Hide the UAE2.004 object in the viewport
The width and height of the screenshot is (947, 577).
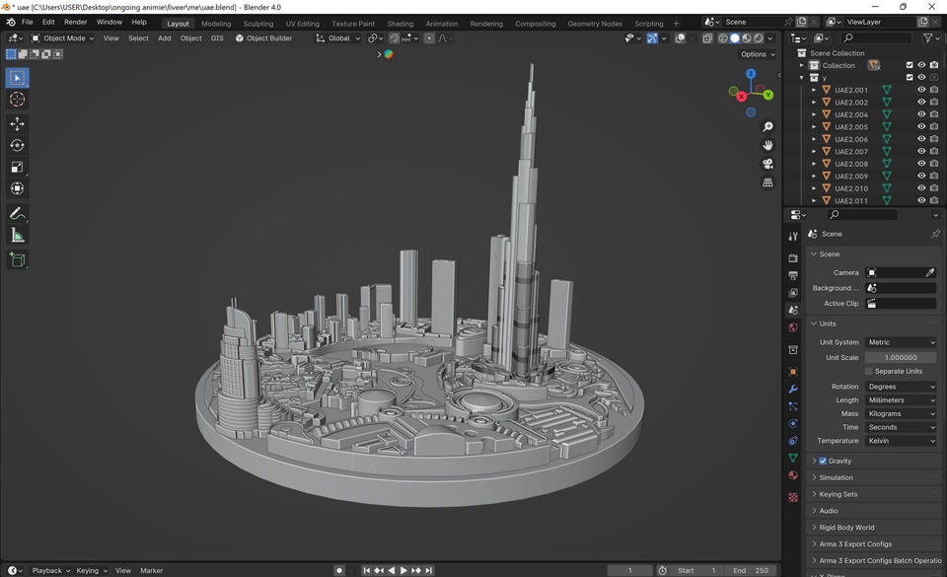[x=920, y=113]
